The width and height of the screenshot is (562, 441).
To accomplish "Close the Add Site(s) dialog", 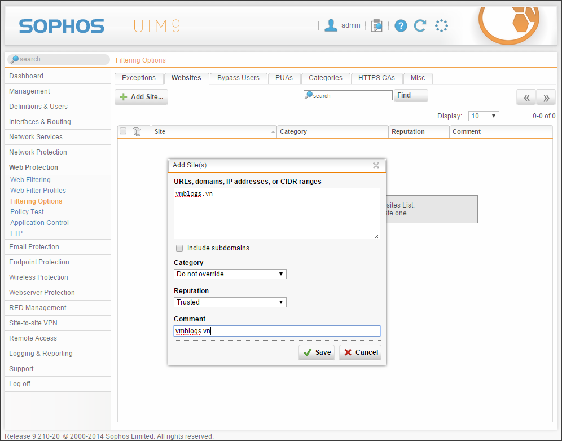I will point(376,165).
